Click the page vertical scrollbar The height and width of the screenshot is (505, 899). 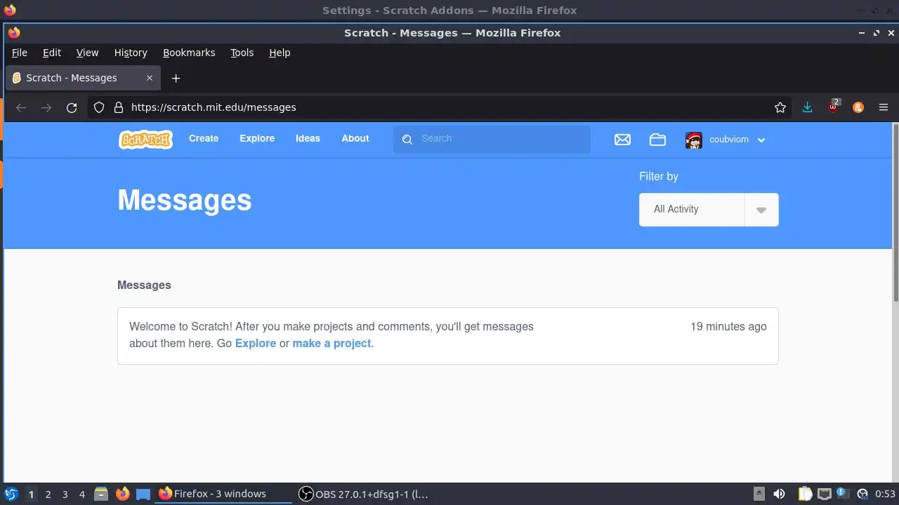coord(895,214)
